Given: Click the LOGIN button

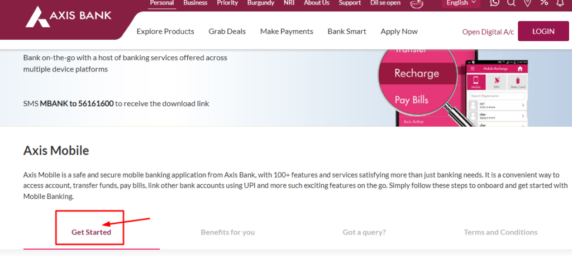Looking at the screenshot, I should [543, 31].
